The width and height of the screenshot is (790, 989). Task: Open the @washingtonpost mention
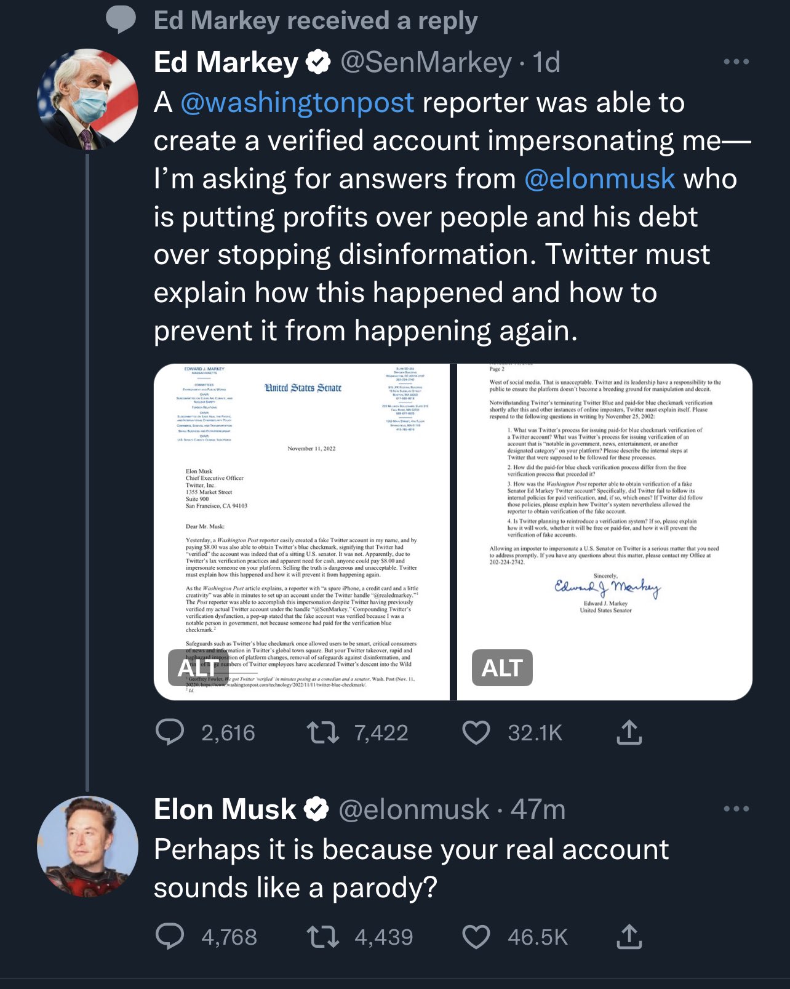[297, 103]
